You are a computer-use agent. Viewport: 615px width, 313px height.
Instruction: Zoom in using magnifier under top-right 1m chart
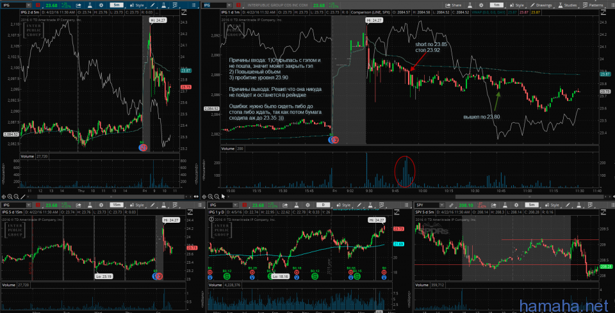pyautogui.click(x=210, y=197)
